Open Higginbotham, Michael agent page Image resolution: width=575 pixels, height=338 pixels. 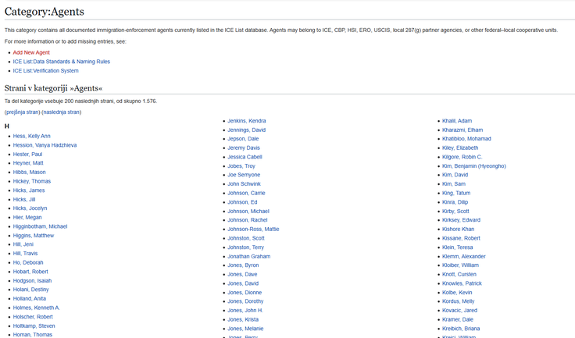(x=40, y=226)
